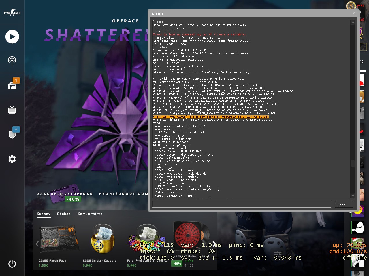Click the 0,90€ price under CS20 Sticker Capsule
This screenshot has width=369, height=276.
pos(87,265)
